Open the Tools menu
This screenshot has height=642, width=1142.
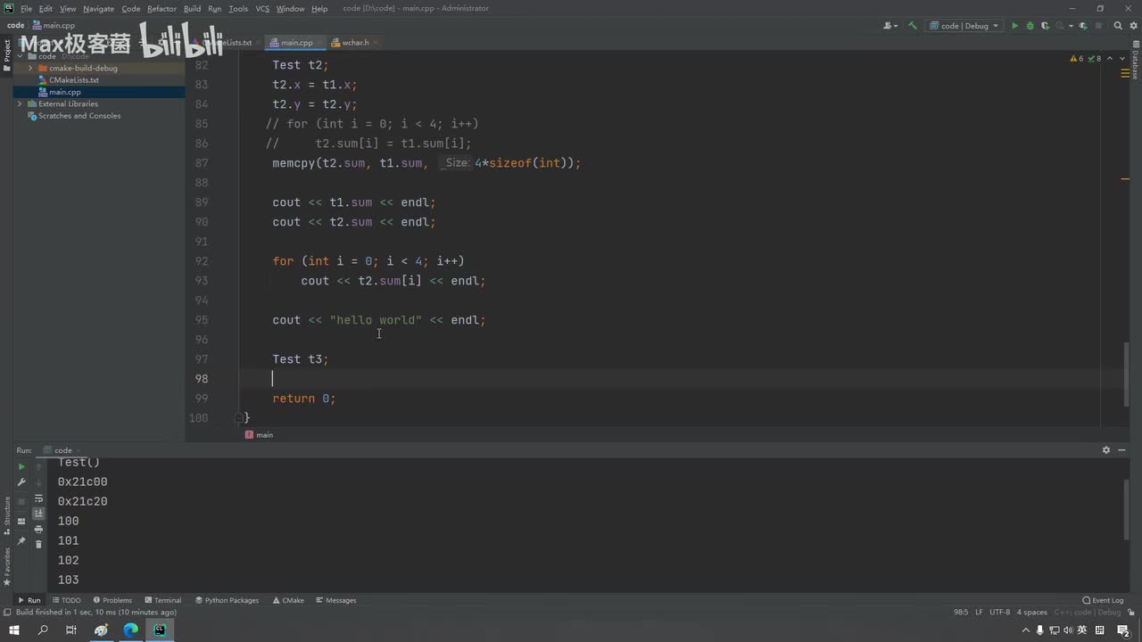238,8
